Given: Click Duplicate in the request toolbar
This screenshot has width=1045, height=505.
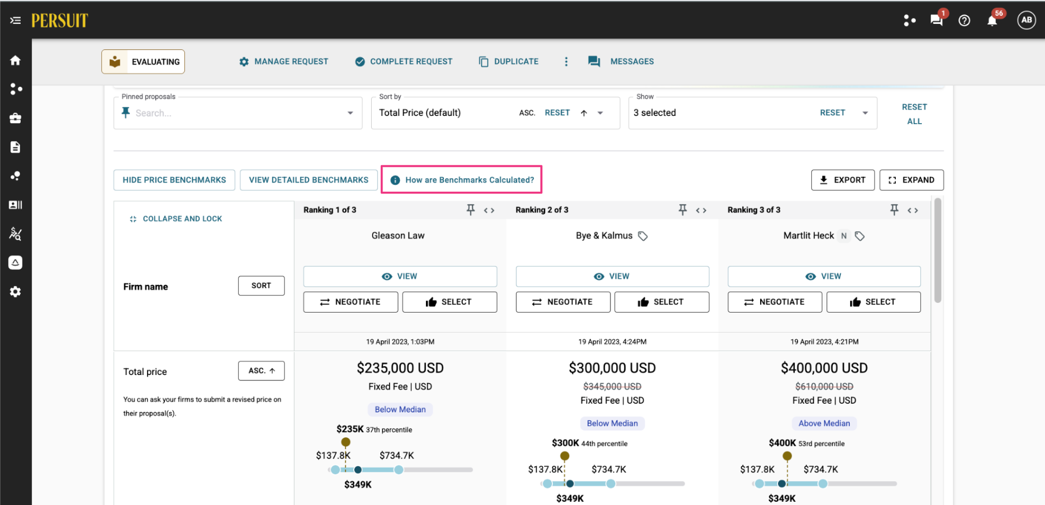Looking at the screenshot, I should click(x=509, y=62).
